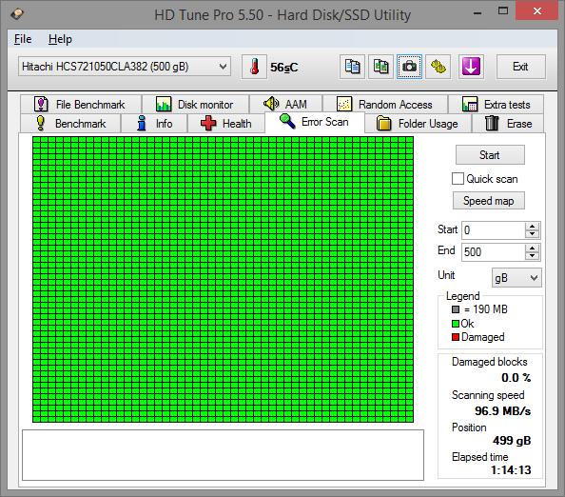This screenshot has height=497, width=565.
Task: Open the options gear icon
Action: 438,67
